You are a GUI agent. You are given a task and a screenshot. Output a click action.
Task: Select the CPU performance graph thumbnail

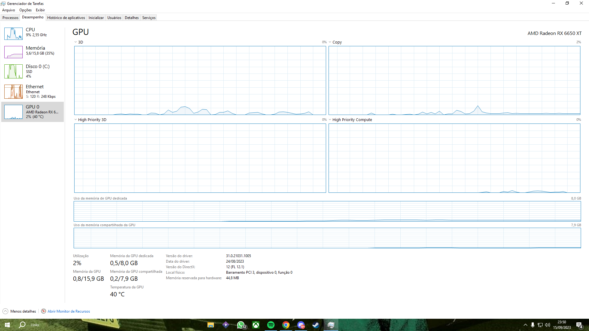pos(13,33)
